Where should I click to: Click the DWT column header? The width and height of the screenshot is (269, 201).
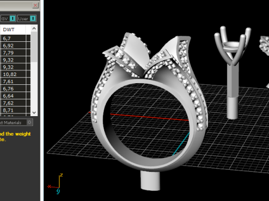13,30
